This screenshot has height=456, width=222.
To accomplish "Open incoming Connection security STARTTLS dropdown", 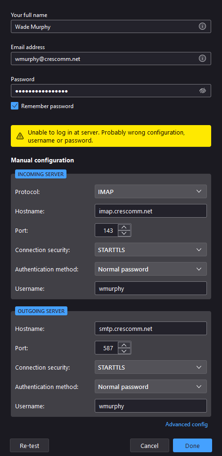I will (x=151, y=250).
